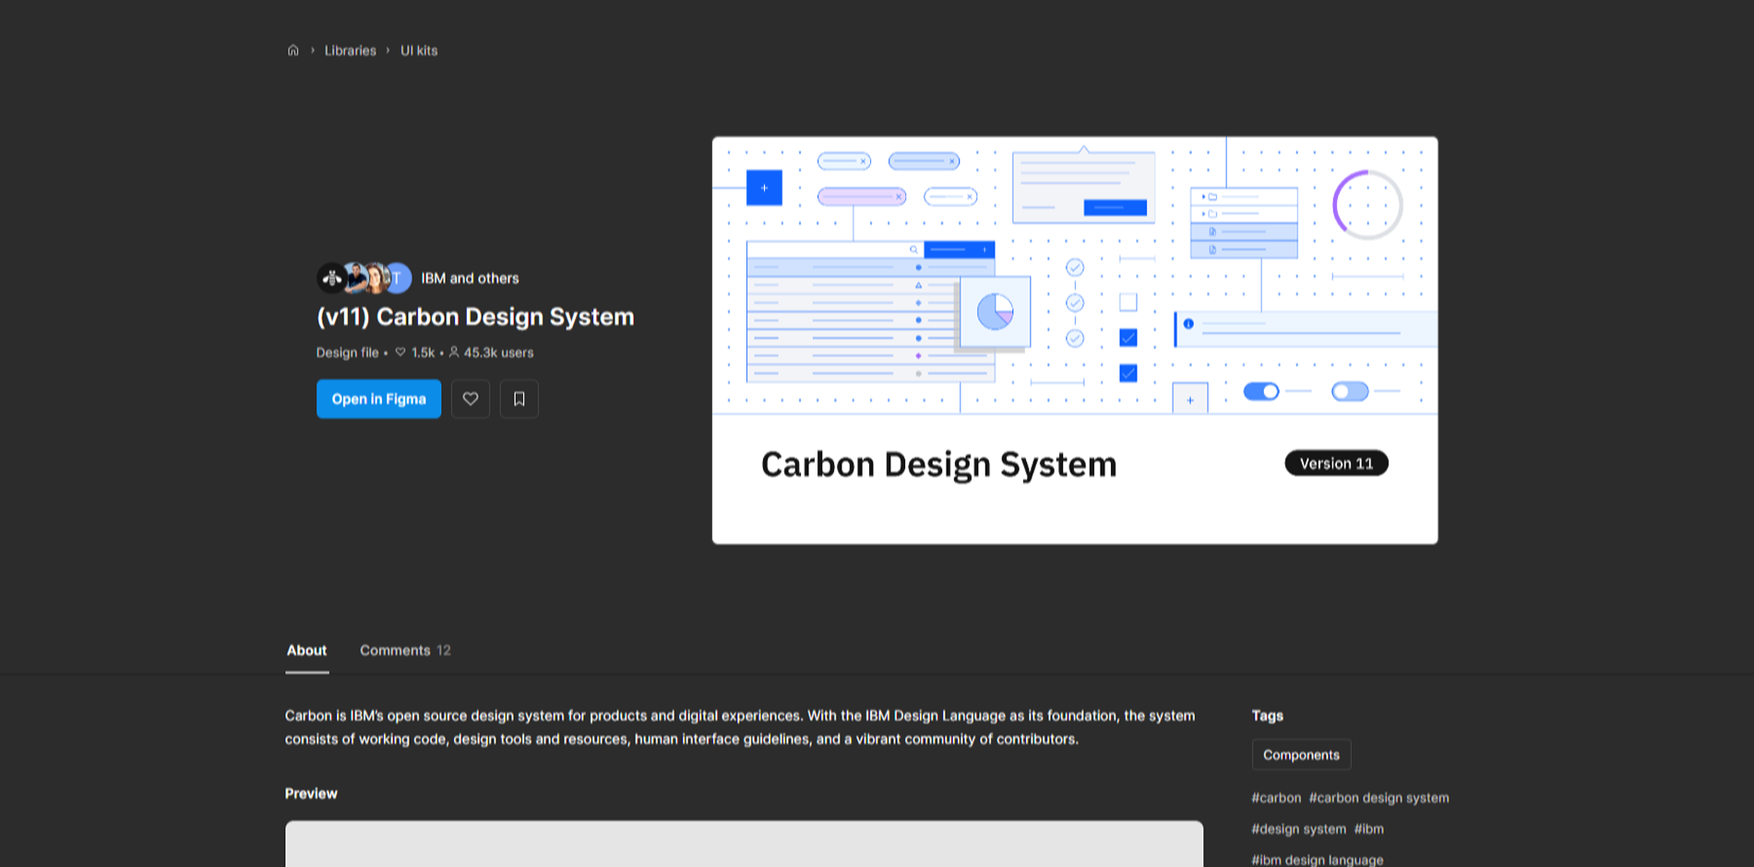Switch to the About tab

[306, 650]
